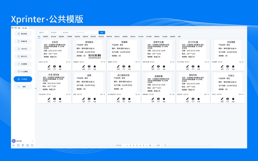This screenshot has height=161, width=258.
Task: Star the 伍仁酥皮月饼 template
Action: [129, 99]
